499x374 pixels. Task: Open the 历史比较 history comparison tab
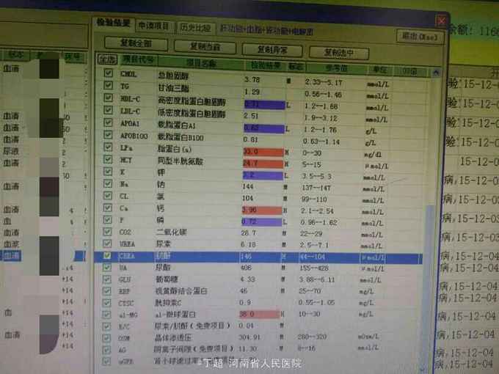pos(194,27)
